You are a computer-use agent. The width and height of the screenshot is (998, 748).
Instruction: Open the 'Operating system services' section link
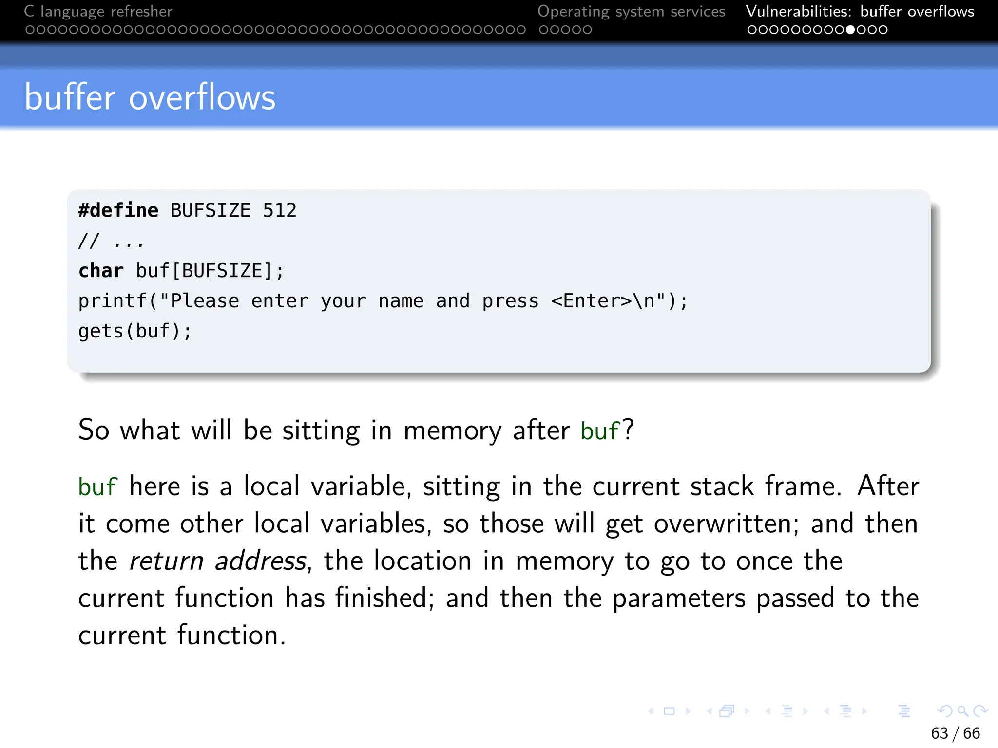631,11
